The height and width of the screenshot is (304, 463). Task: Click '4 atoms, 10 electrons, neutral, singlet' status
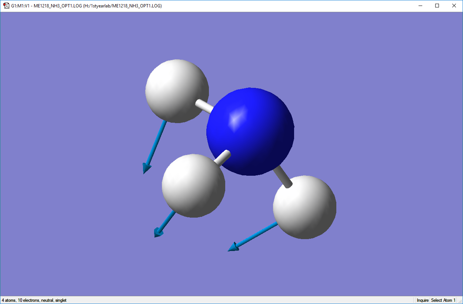point(34,300)
